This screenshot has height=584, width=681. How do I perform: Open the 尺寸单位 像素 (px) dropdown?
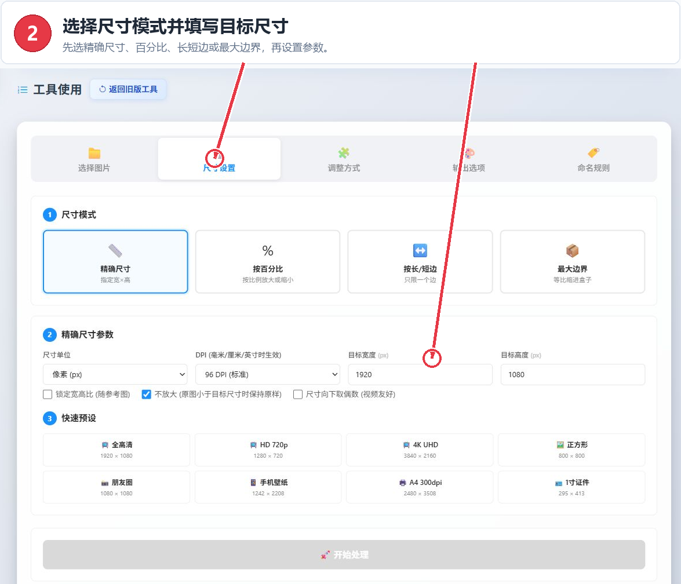(115, 374)
